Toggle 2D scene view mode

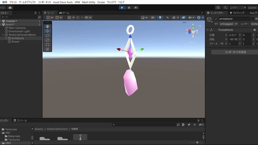tap(153, 18)
